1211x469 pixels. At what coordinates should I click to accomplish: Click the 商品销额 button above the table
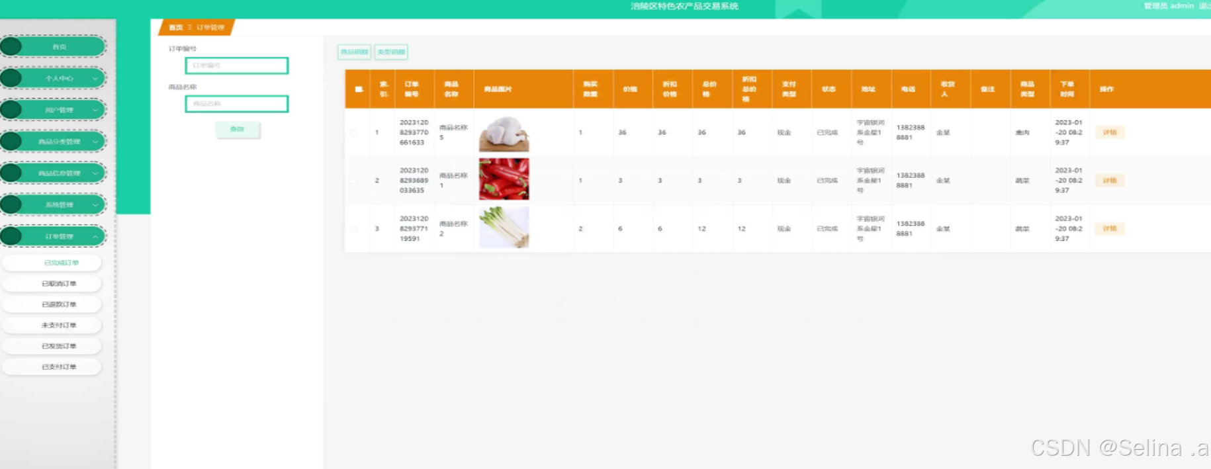pos(354,52)
